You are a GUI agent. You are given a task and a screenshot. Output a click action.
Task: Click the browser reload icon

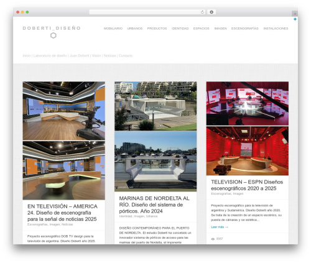coord(202,12)
